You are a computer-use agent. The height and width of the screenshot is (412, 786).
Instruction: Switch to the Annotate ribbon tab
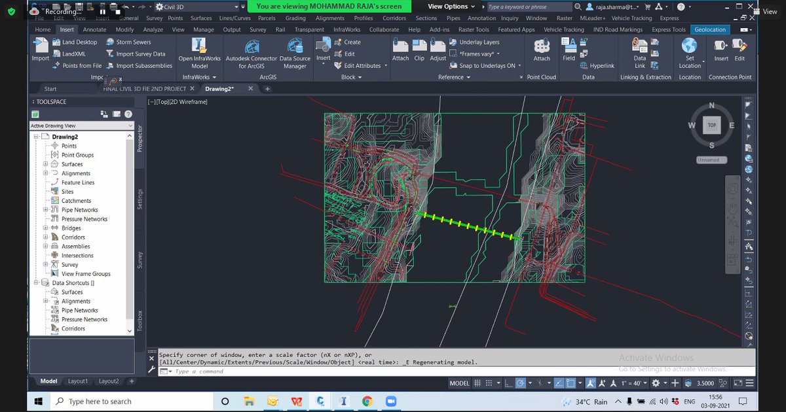[x=94, y=29]
